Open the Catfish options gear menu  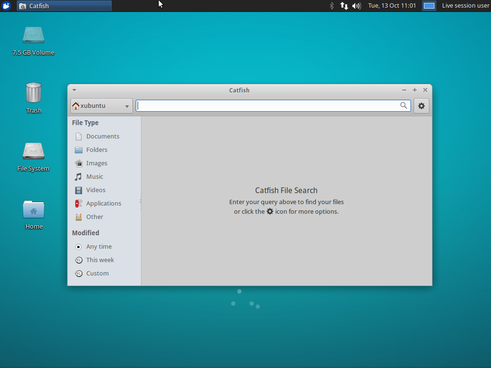click(421, 105)
